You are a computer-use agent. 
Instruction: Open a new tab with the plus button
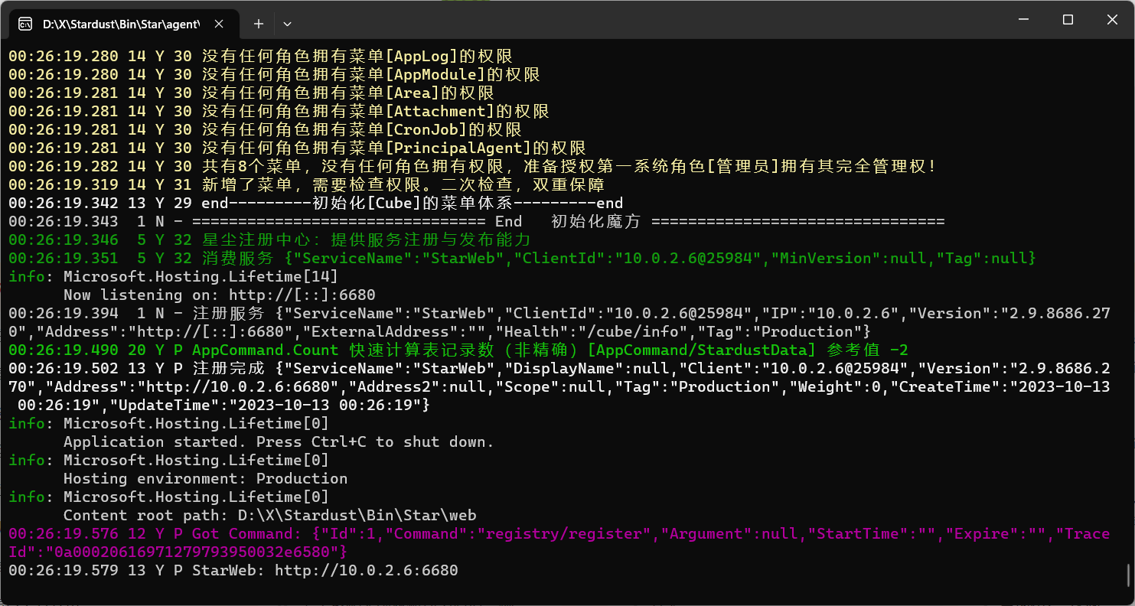click(x=259, y=24)
